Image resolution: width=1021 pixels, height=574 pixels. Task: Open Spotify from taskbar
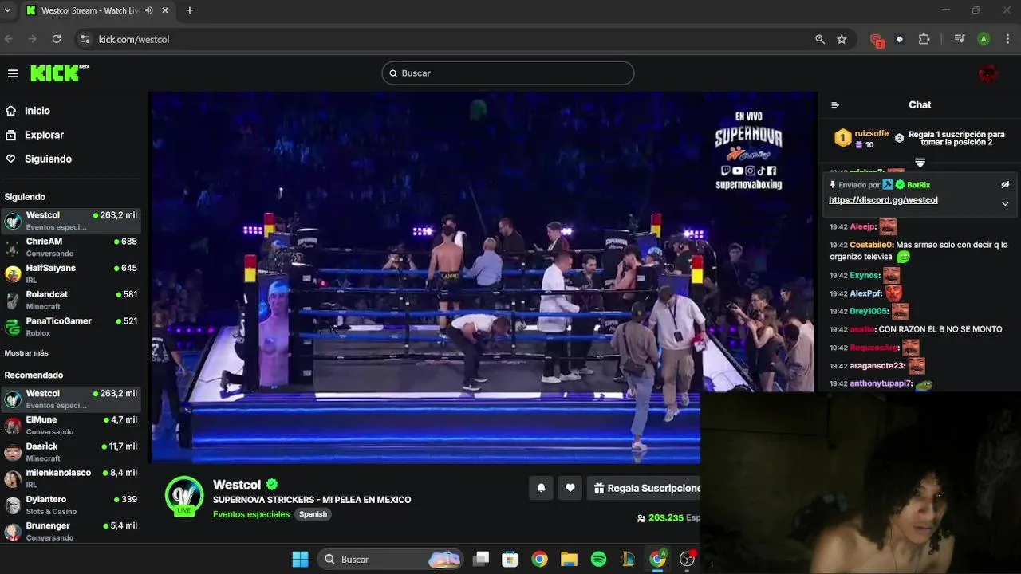[598, 560]
